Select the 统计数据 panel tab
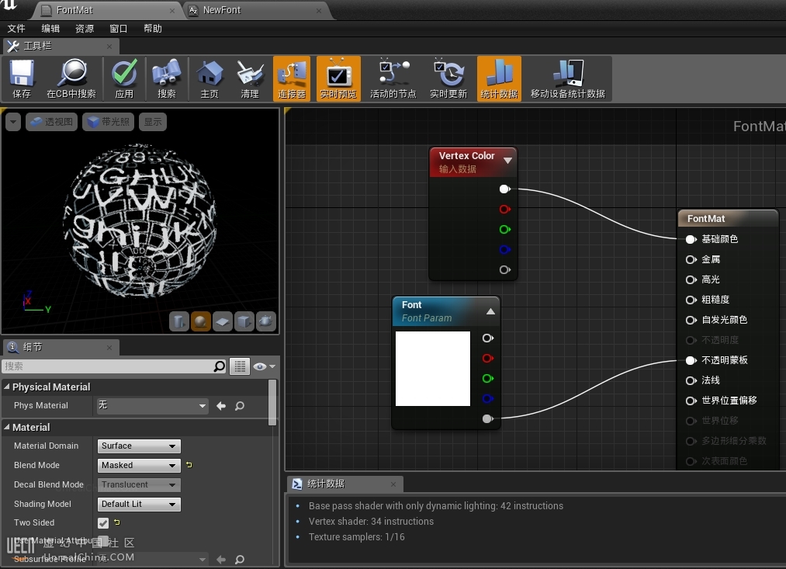The width and height of the screenshot is (786, 569). (345, 484)
